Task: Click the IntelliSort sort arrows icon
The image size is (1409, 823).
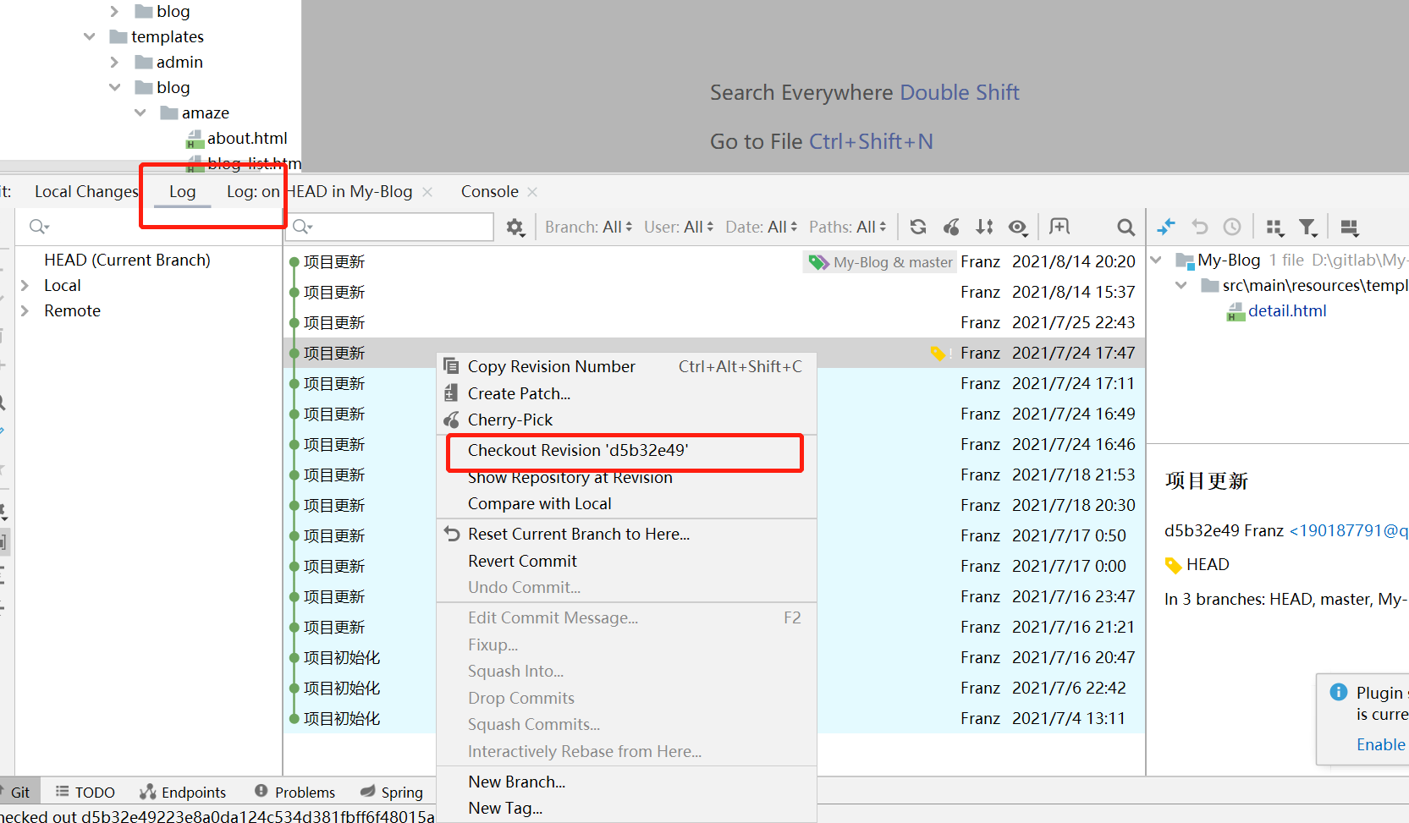Action: click(984, 227)
